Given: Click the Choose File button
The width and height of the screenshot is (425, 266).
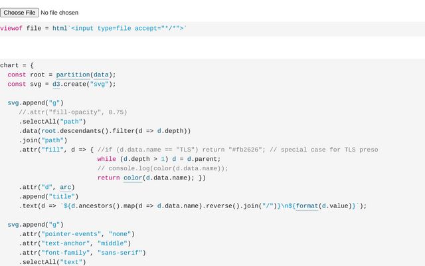Looking at the screenshot, I should [x=20, y=12].
